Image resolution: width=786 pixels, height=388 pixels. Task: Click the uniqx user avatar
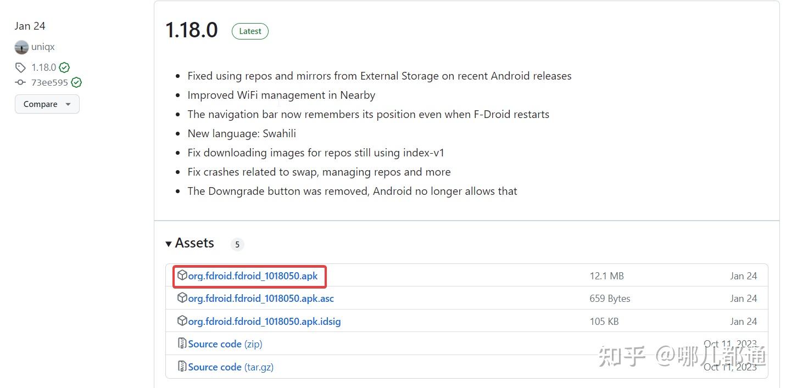pos(21,47)
